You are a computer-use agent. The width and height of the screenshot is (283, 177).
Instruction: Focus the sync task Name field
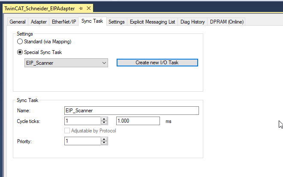point(132,111)
